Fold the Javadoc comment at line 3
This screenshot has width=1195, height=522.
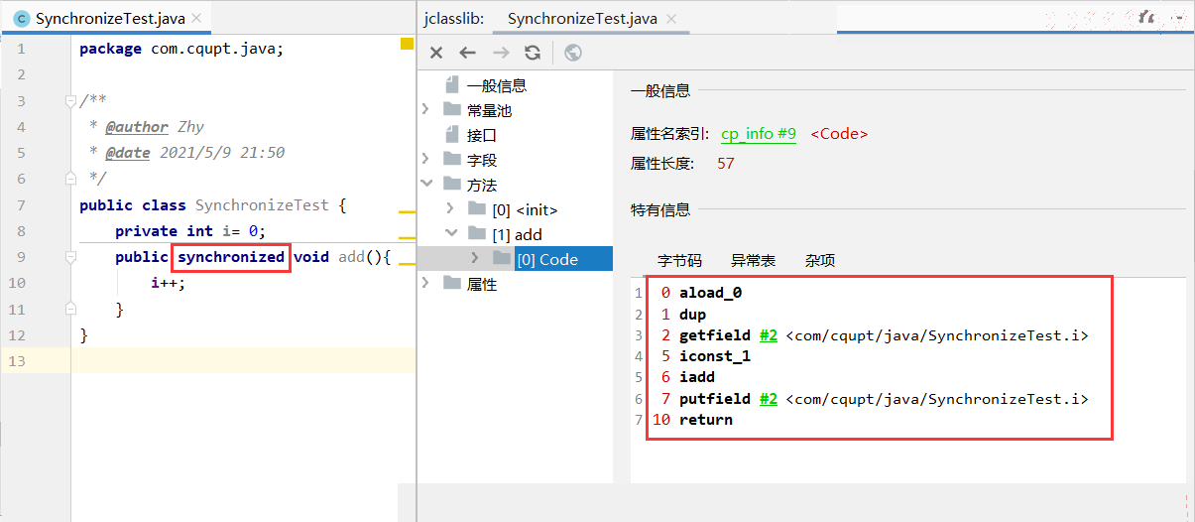tap(70, 100)
